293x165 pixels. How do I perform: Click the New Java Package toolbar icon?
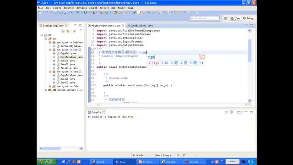click(102, 12)
